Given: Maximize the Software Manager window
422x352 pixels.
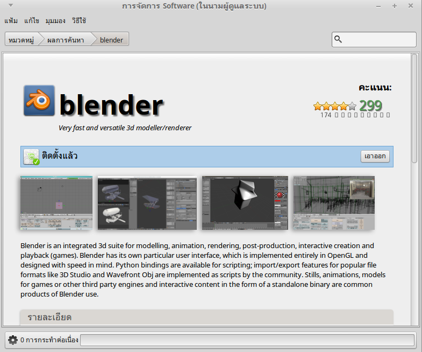Looking at the screenshot, I should click(x=395, y=6).
